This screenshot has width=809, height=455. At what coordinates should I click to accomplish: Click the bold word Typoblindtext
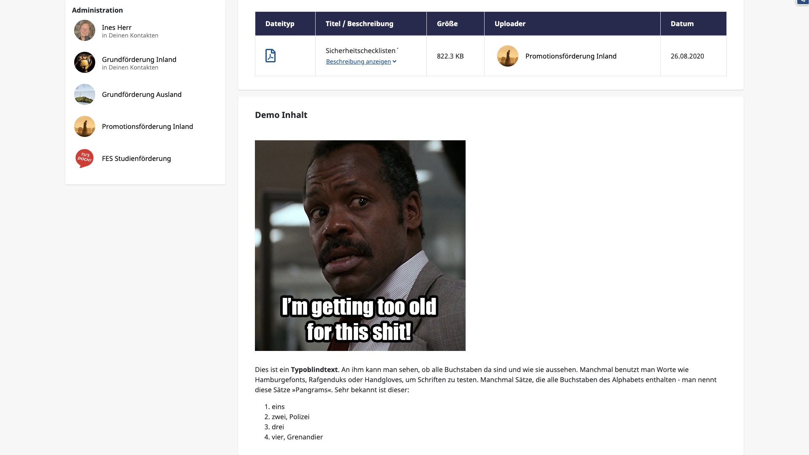314,369
